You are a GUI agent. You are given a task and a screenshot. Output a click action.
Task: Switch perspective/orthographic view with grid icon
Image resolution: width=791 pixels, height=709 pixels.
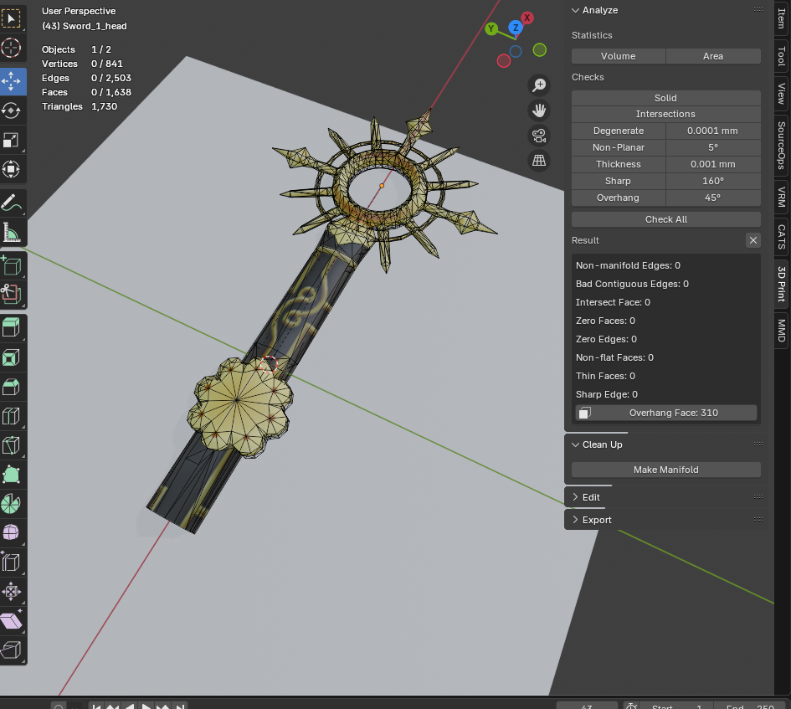[x=539, y=161]
